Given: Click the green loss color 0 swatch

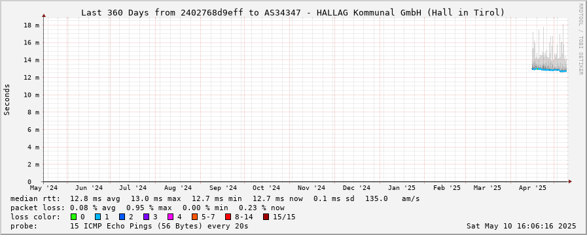Looking at the screenshot, I should coord(73,217).
